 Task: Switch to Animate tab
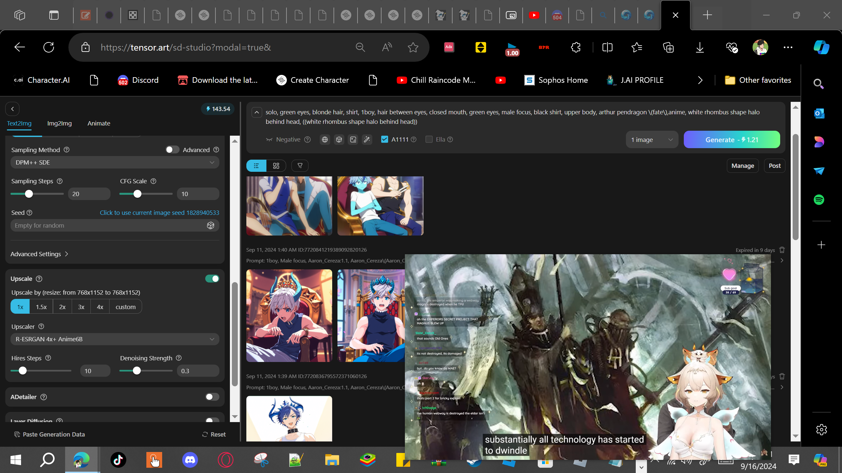(x=99, y=124)
